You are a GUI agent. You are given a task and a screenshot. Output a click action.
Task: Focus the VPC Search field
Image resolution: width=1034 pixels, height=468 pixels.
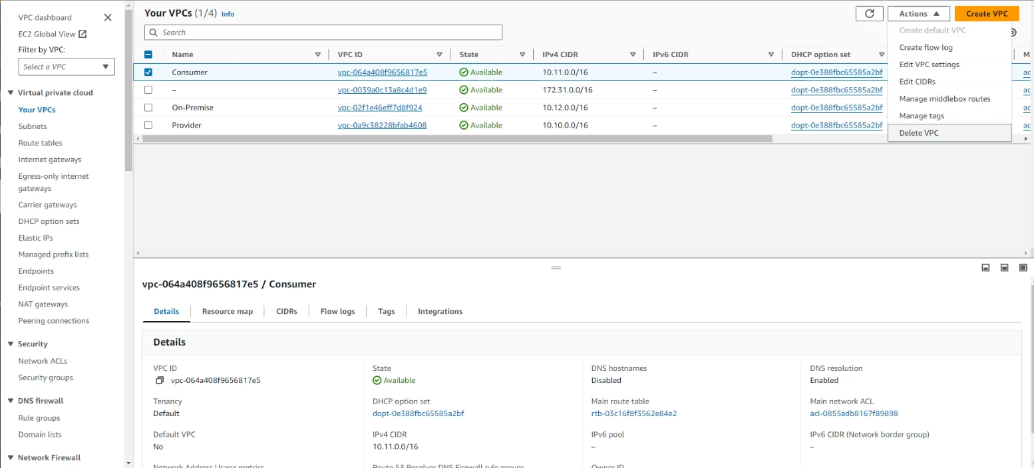pyautogui.click(x=323, y=33)
